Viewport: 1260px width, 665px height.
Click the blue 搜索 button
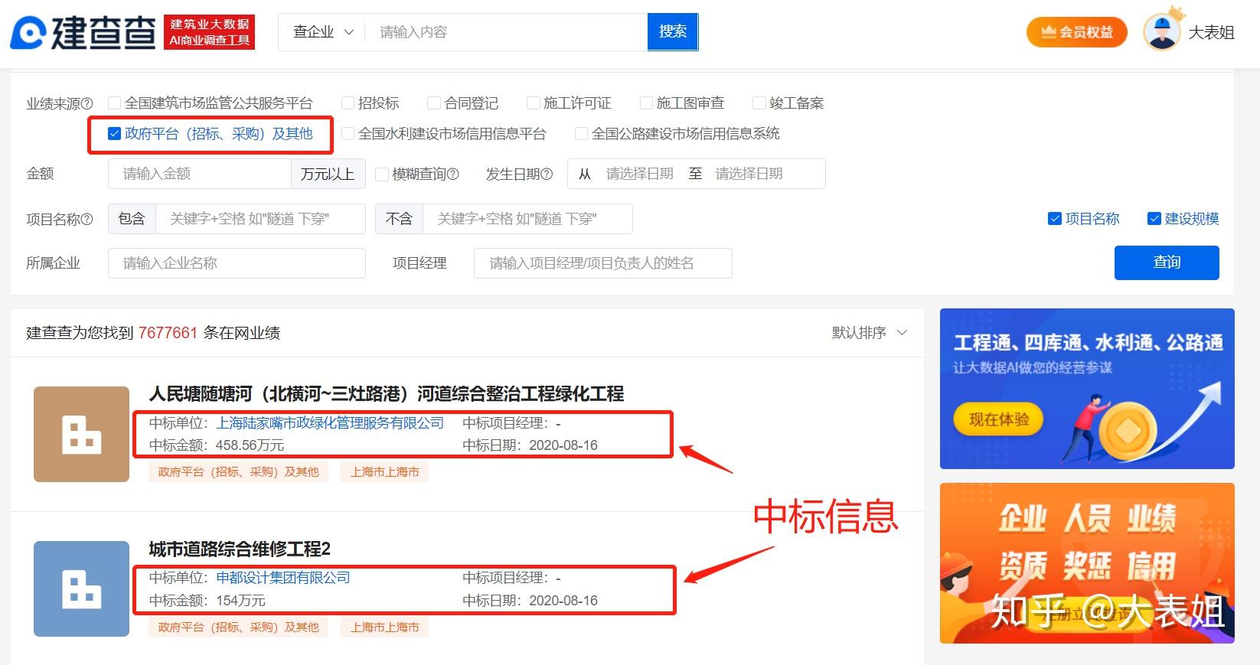tap(673, 32)
